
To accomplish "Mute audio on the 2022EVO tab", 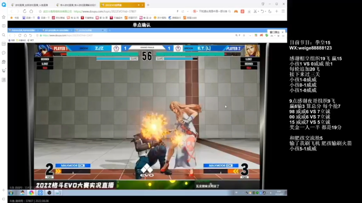I will click(x=139, y=5).
